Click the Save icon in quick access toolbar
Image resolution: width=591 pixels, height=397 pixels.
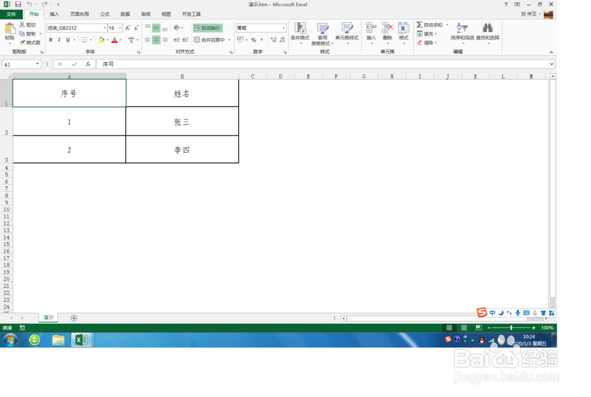click(x=18, y=4)
